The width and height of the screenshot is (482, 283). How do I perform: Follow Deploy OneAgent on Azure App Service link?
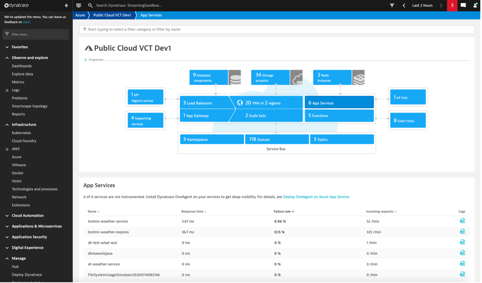[316, 197]
